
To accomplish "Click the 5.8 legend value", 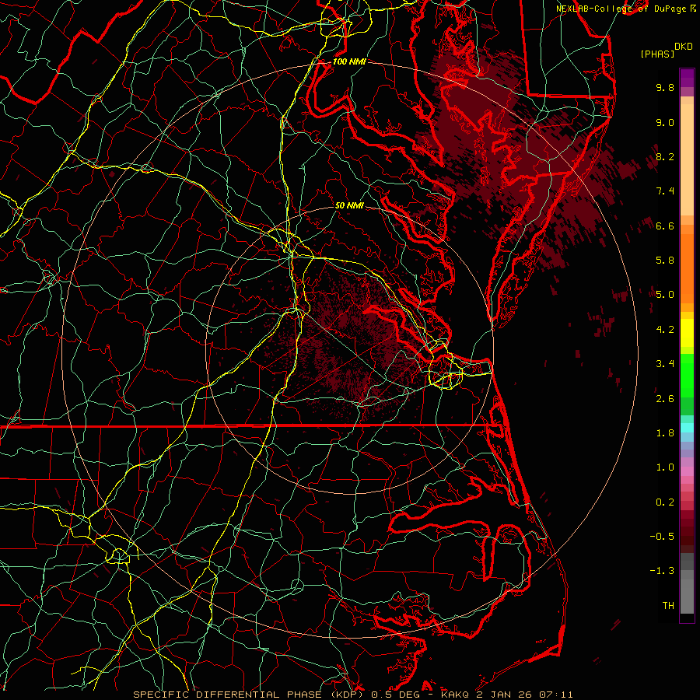I will click(665, 261).
